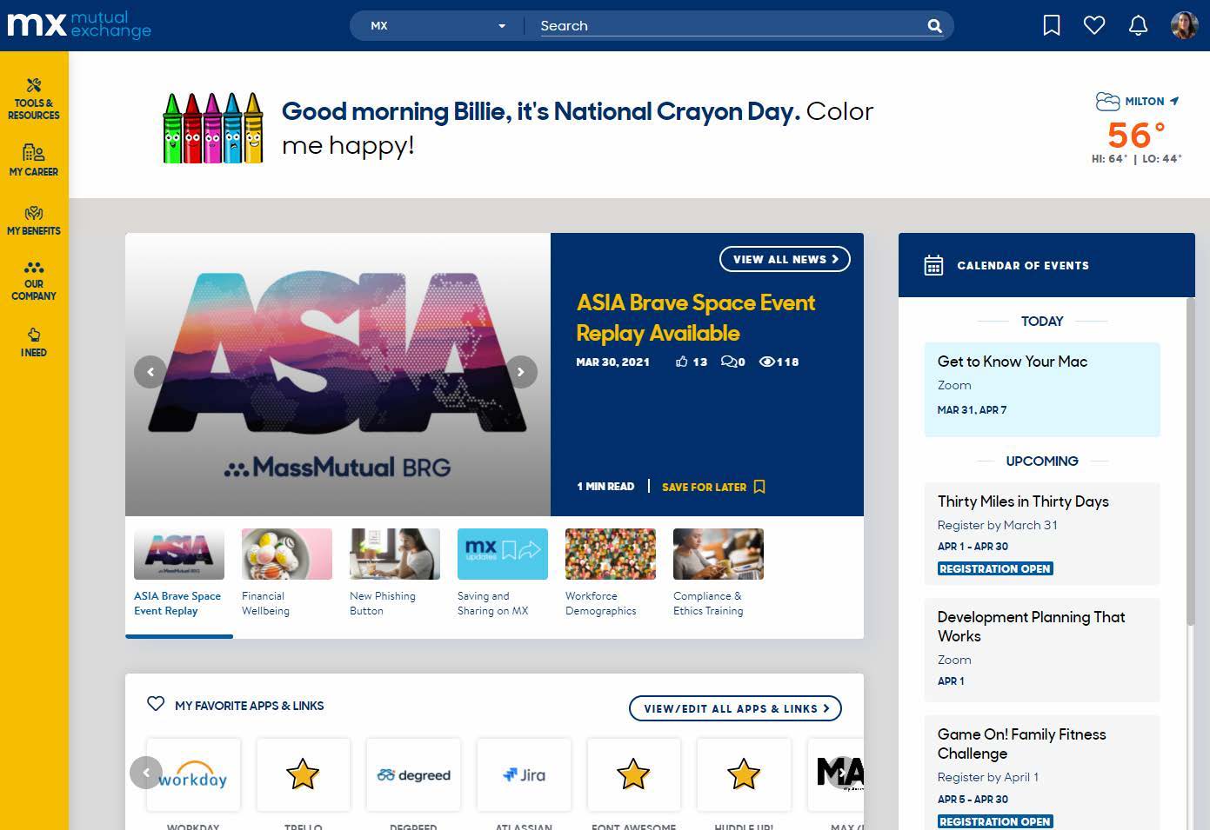Open the Trello star app tile

(303, 774)
